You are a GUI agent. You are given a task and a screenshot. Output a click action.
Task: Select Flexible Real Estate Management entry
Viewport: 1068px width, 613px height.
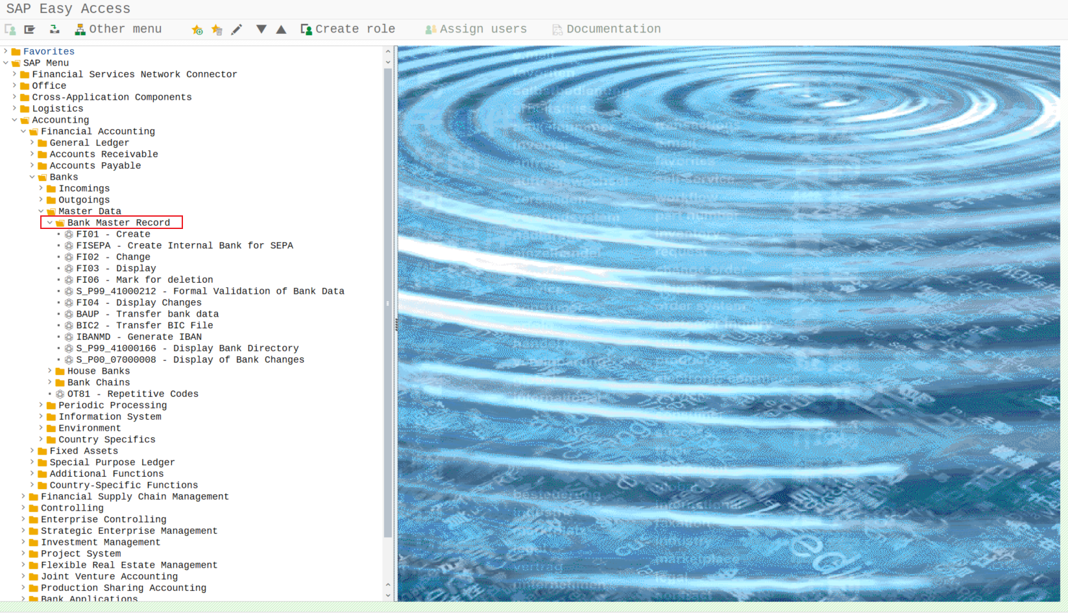point(129,566)
